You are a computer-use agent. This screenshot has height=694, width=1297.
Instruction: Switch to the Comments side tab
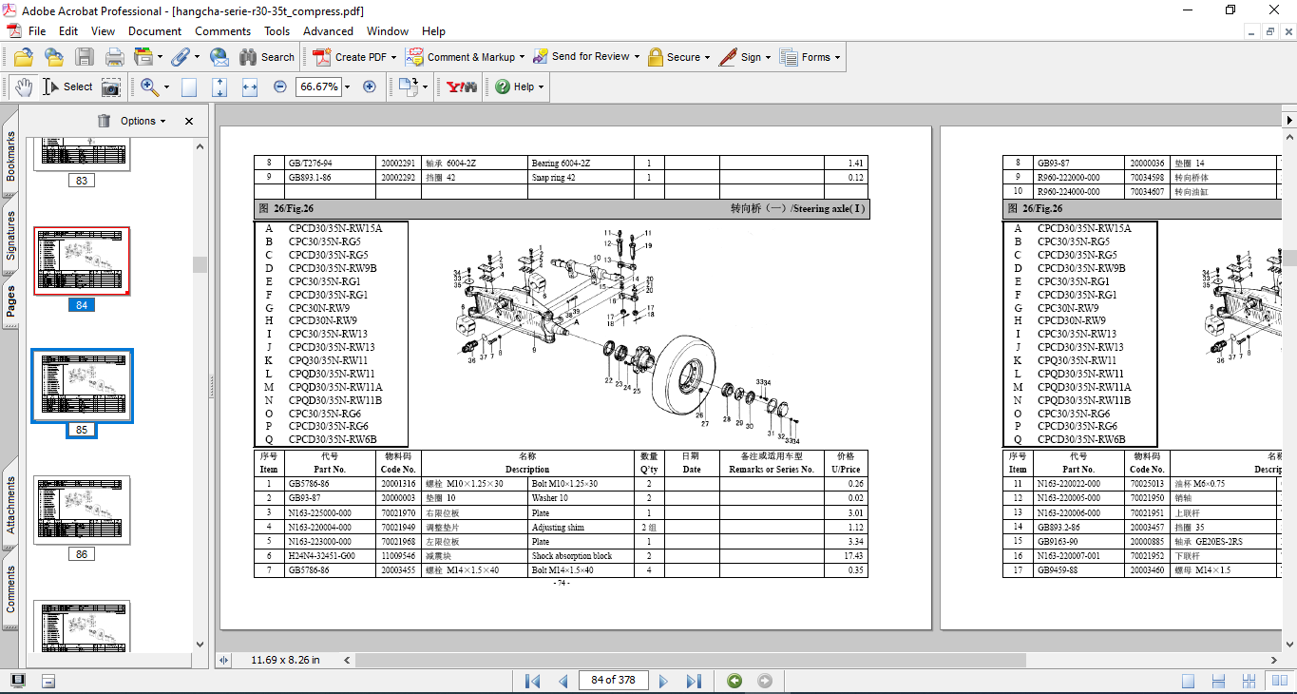tap(10, 589)
